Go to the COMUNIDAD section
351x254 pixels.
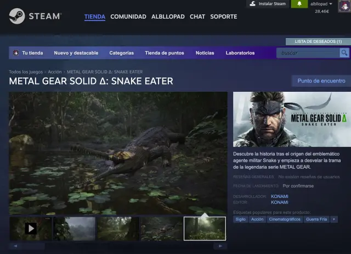tap(128, 16)
